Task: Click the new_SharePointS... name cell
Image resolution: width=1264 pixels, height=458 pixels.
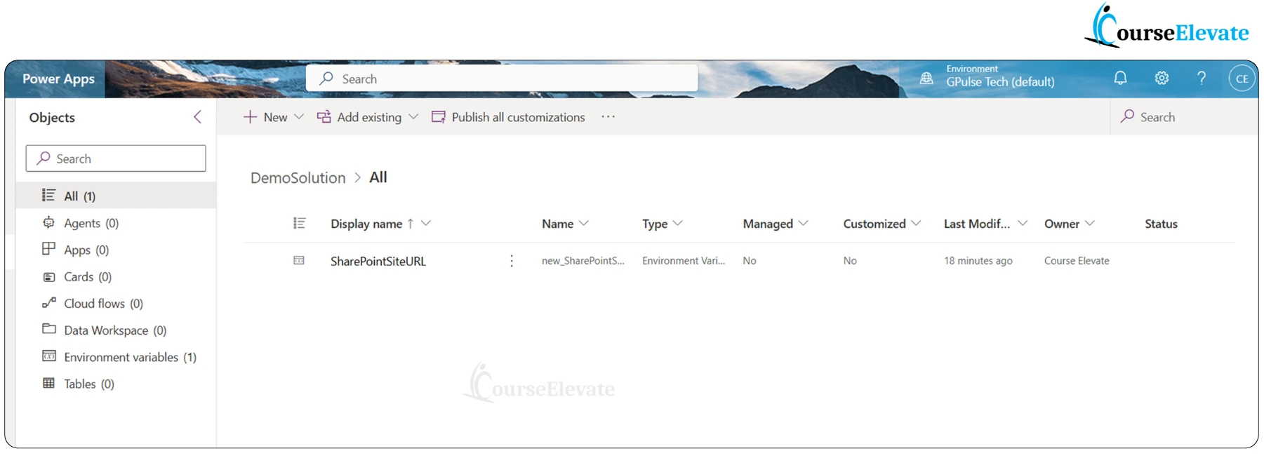Action: pos(583,261)
